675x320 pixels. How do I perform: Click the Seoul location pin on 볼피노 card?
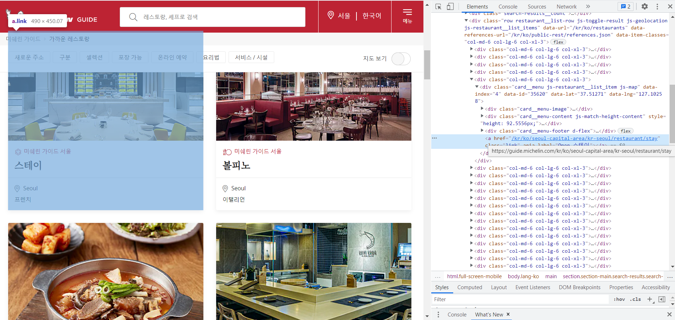click(x=225, y=188)
